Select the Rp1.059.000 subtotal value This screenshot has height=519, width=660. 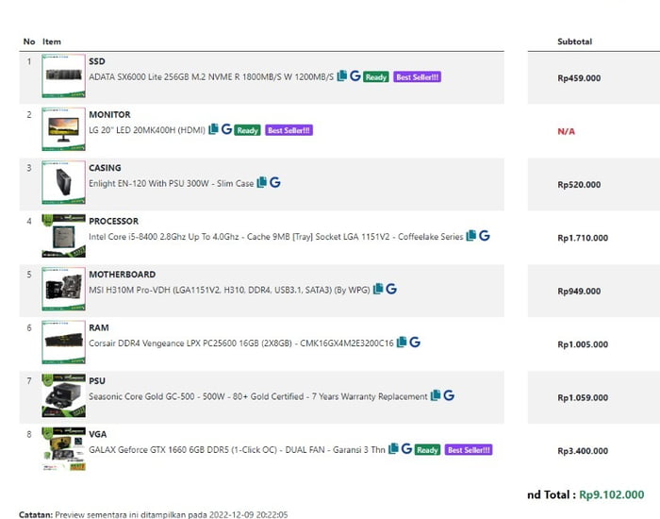click(x=583, y=397)
